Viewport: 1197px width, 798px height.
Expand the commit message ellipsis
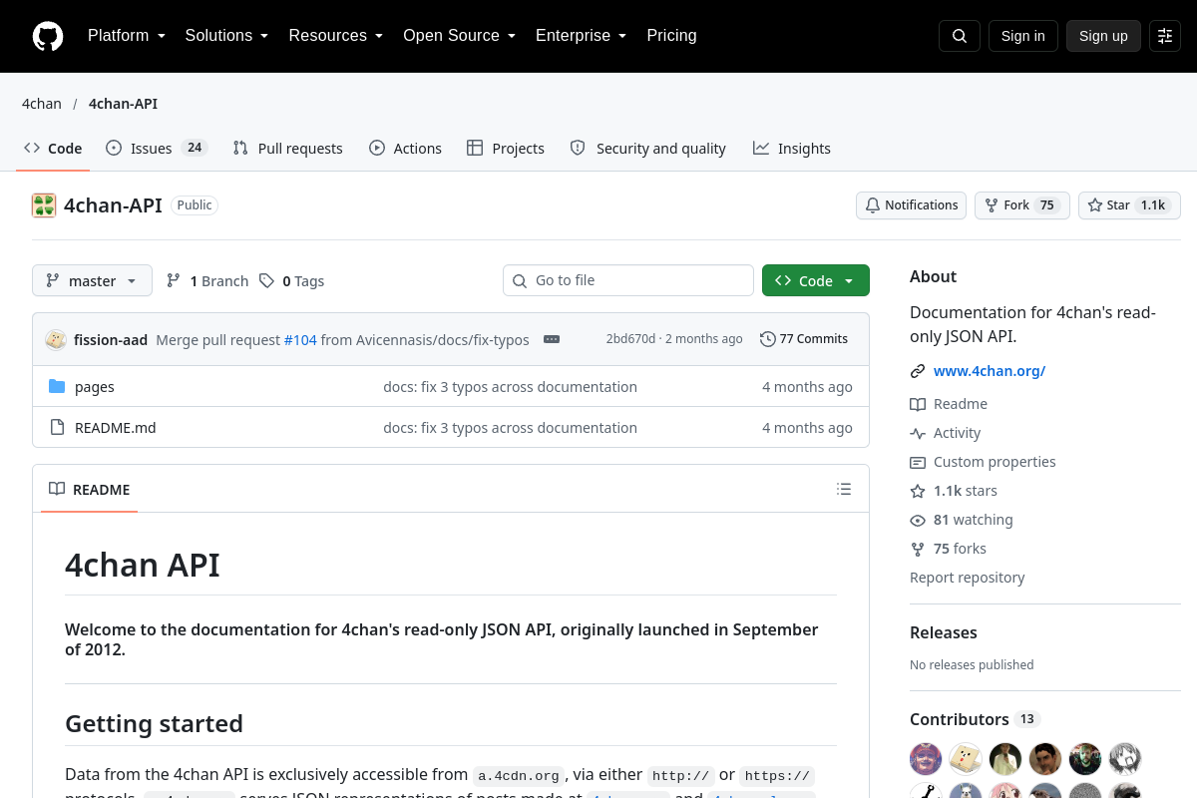pyautogui.click(x=552, y=339)
